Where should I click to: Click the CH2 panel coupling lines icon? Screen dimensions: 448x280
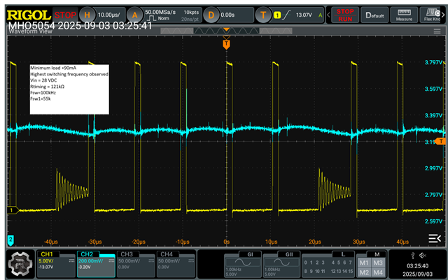pos(111,260)
